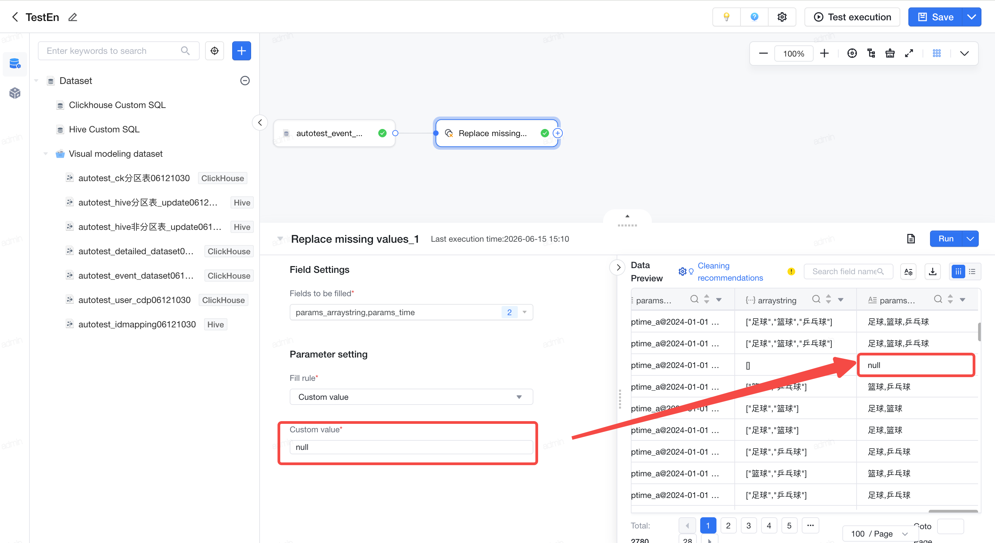This screenshot has width=995, height=543.
Task: Add new dataset with blue plus button
Action: coord(241,51)
